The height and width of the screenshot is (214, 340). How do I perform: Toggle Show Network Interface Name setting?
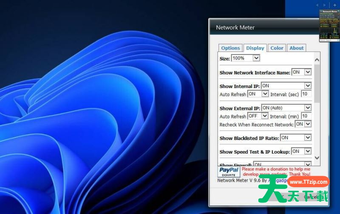[301, 72]
